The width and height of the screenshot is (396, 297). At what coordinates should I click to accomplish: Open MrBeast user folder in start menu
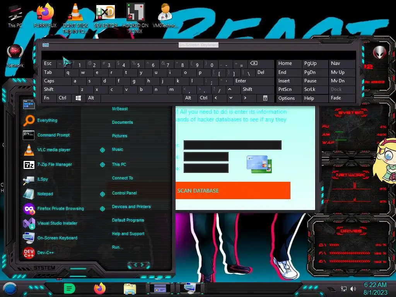pyautogui.click(x=120, y=109)
